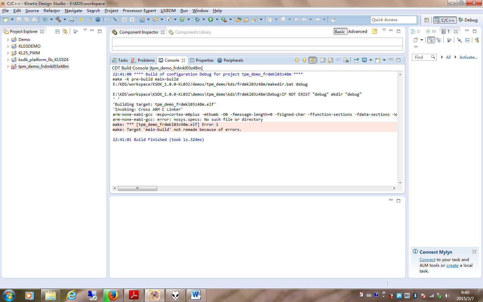The height and width of the screenshot is (302, 483).
Task: Collapse all in Project Explorer
Action: point(57,31)
